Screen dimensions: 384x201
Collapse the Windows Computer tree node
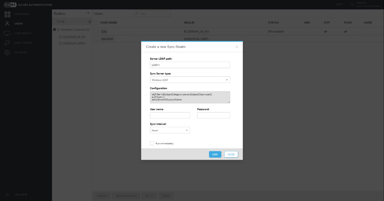point(54,30)
